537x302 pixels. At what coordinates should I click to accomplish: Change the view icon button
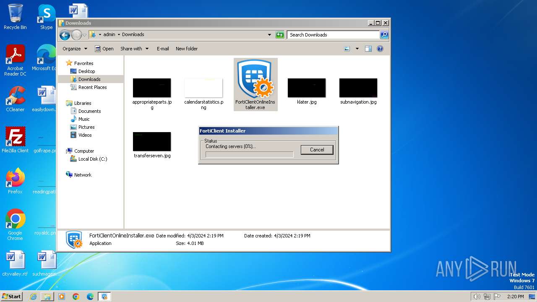coord(347,49)
